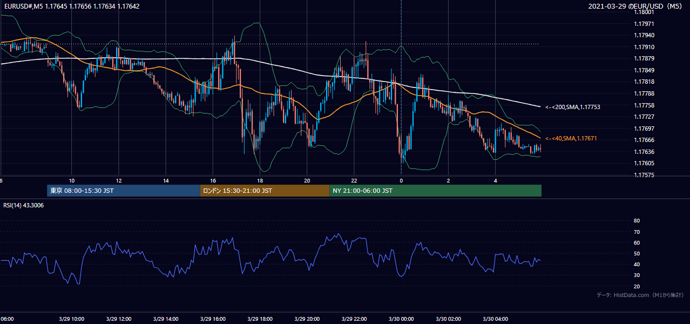Click price axis label 1.17697
This screenshot has height=324, width=690.
[645, 129]
